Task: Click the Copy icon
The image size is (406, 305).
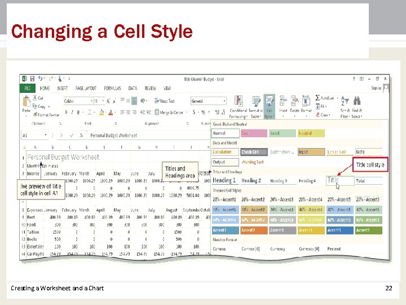Action: point(35,106)
